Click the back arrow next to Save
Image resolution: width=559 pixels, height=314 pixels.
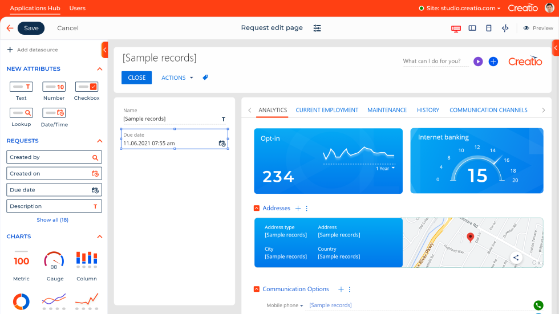[x=10, y=28]
